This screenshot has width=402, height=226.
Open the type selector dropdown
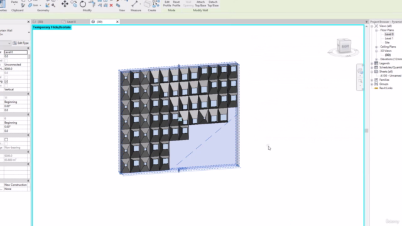(x=29, y=32)
